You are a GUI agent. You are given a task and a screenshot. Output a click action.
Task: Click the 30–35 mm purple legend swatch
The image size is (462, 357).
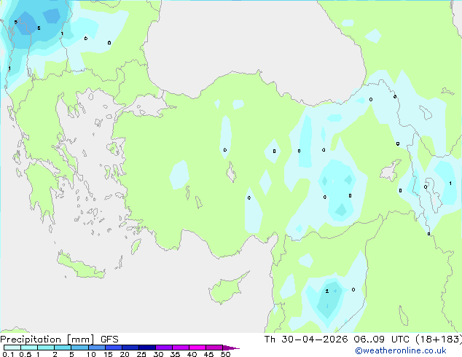pyautogui.click(x=164, y=348)
